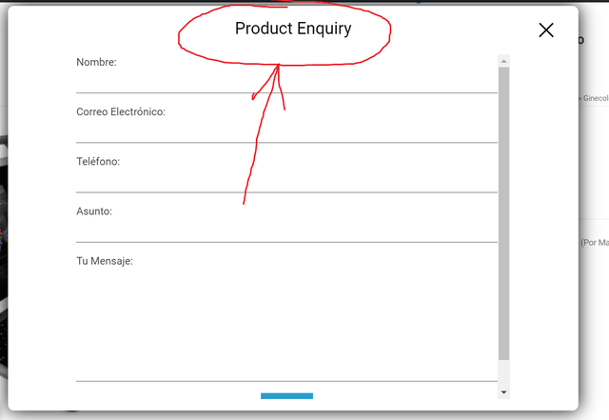The height and width of the screenshot is (420, 609).
Task: Click the Correo Electrónico label
Action: (121, 112)
